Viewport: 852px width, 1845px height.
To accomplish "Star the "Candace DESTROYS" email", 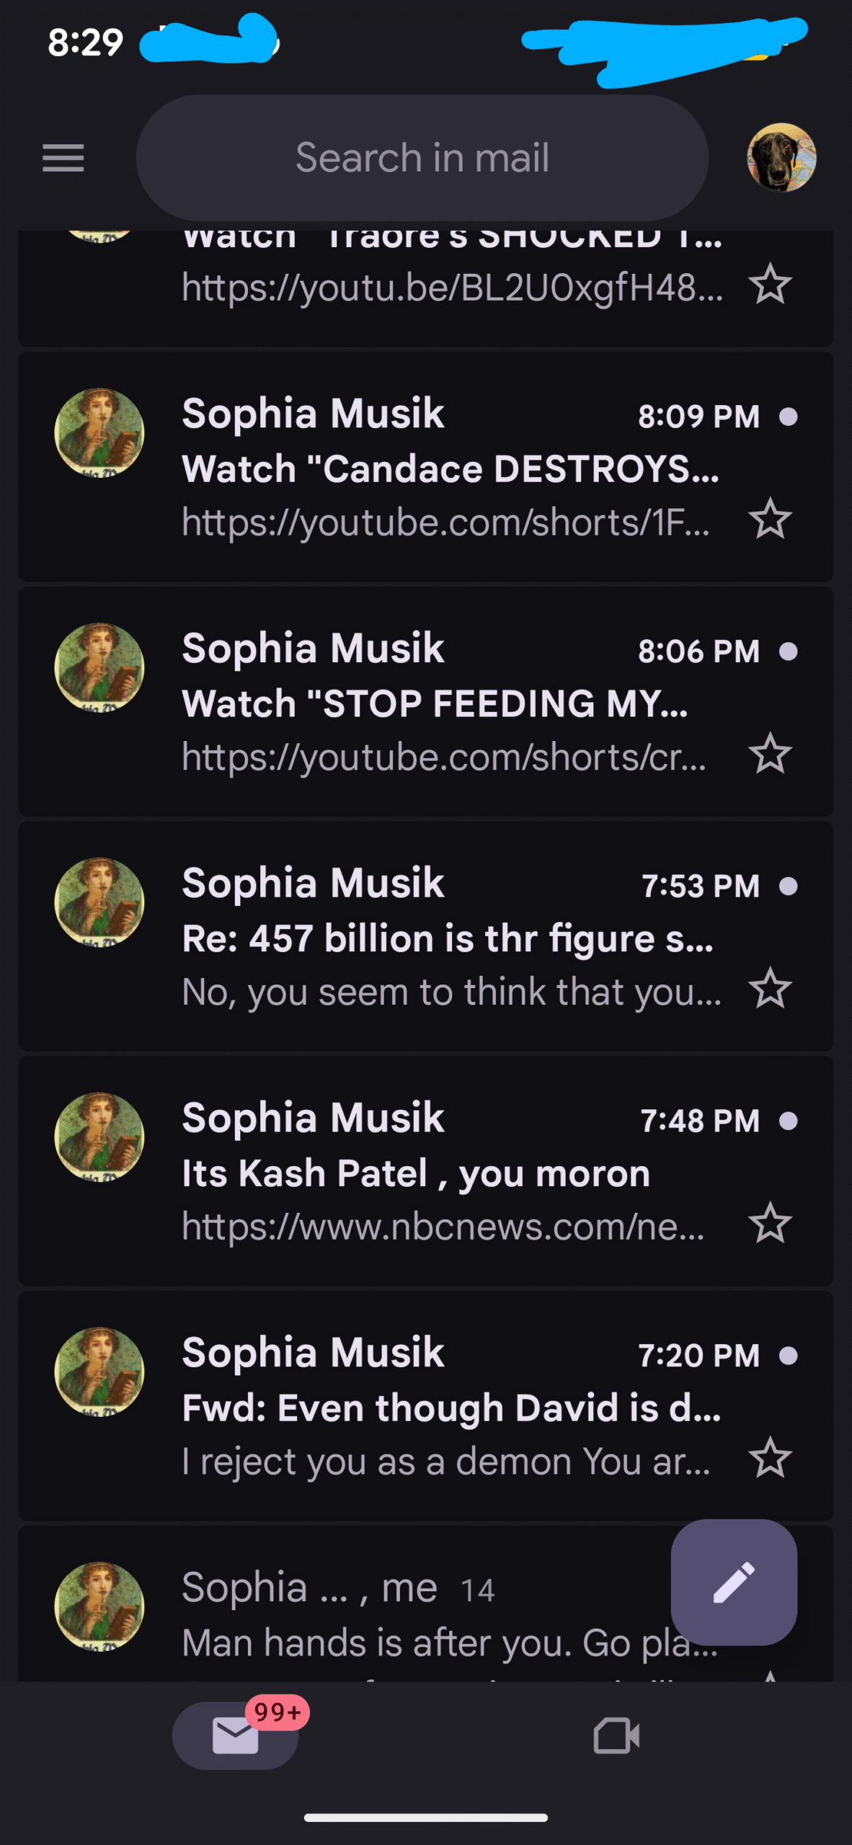I will pos(770,519).
